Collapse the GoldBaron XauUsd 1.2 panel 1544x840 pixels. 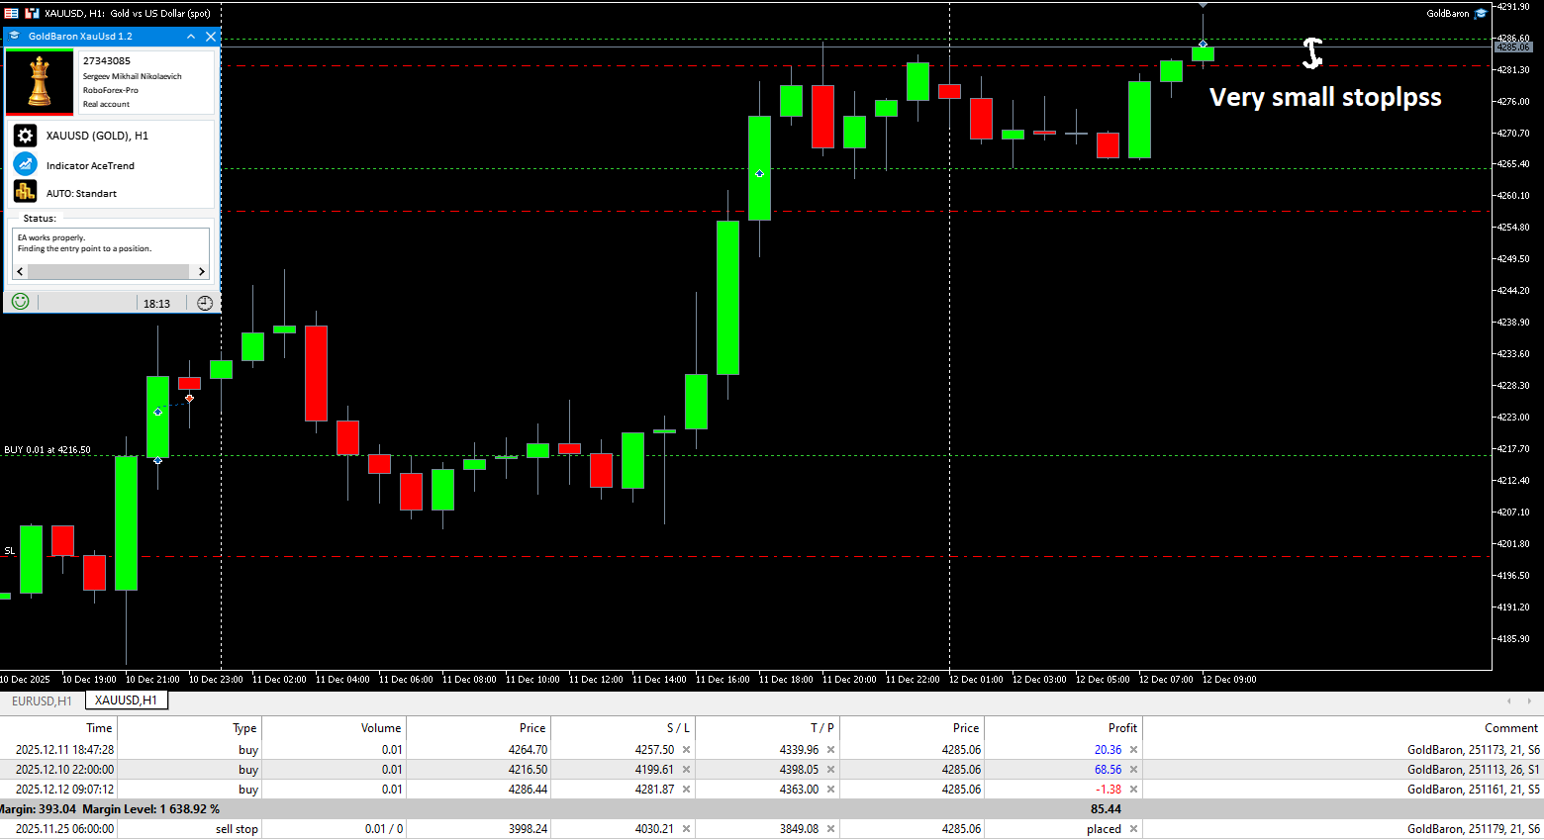(191, 36)
